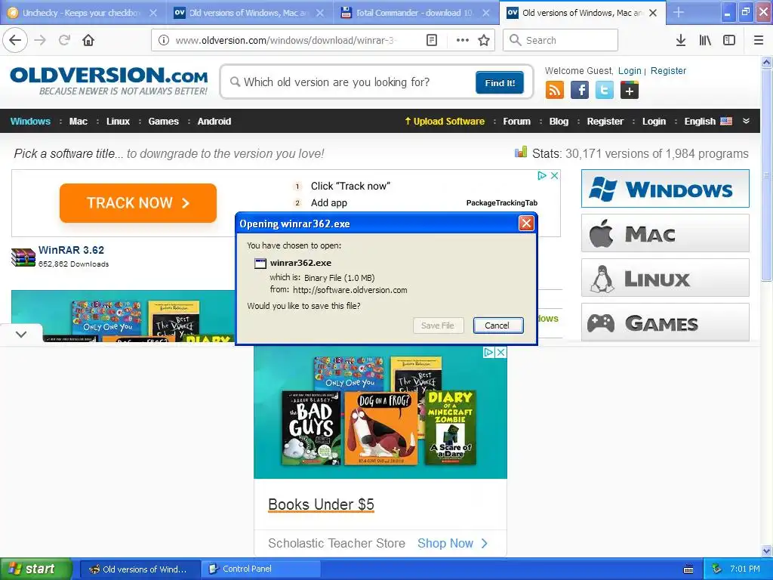Open the Games nav menu item
Viewport: 773px width, 580px height.
(x=164, y=122)
